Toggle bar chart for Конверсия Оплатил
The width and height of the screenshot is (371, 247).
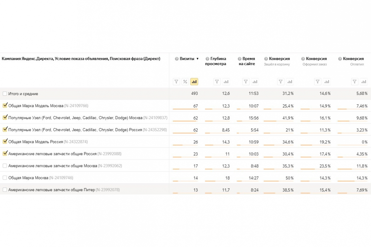pos(364,82)
